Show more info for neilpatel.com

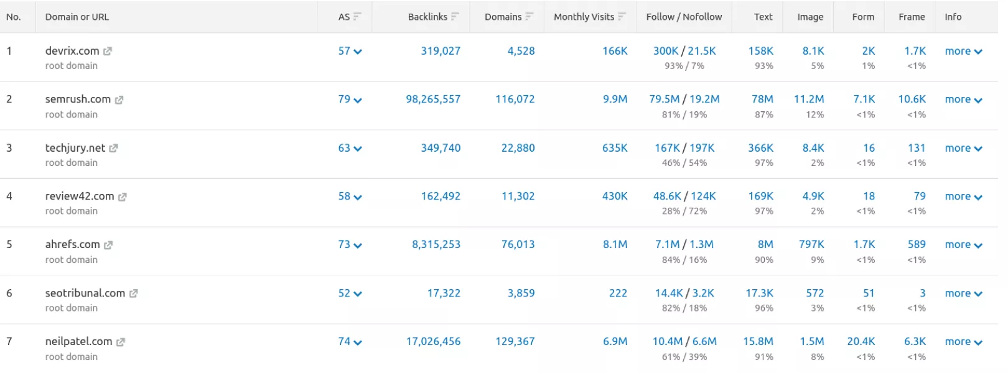click(963, 342)
